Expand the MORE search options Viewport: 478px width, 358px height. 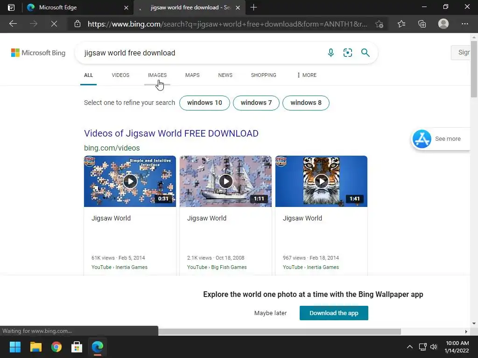click(307, 75)
